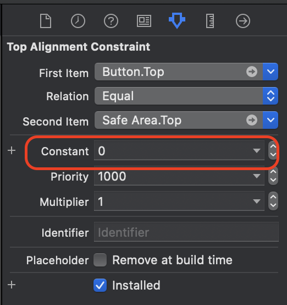Open the Identity inspector tab

point(144,21)
